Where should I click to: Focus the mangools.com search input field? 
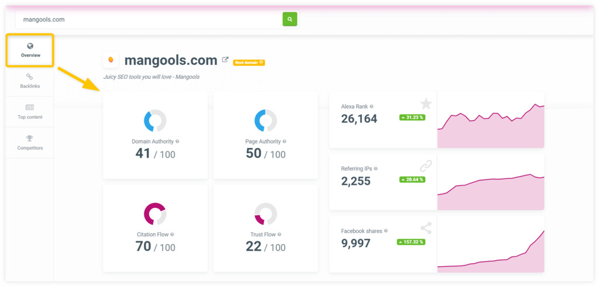pyautogui.click(x=149, y=19)
